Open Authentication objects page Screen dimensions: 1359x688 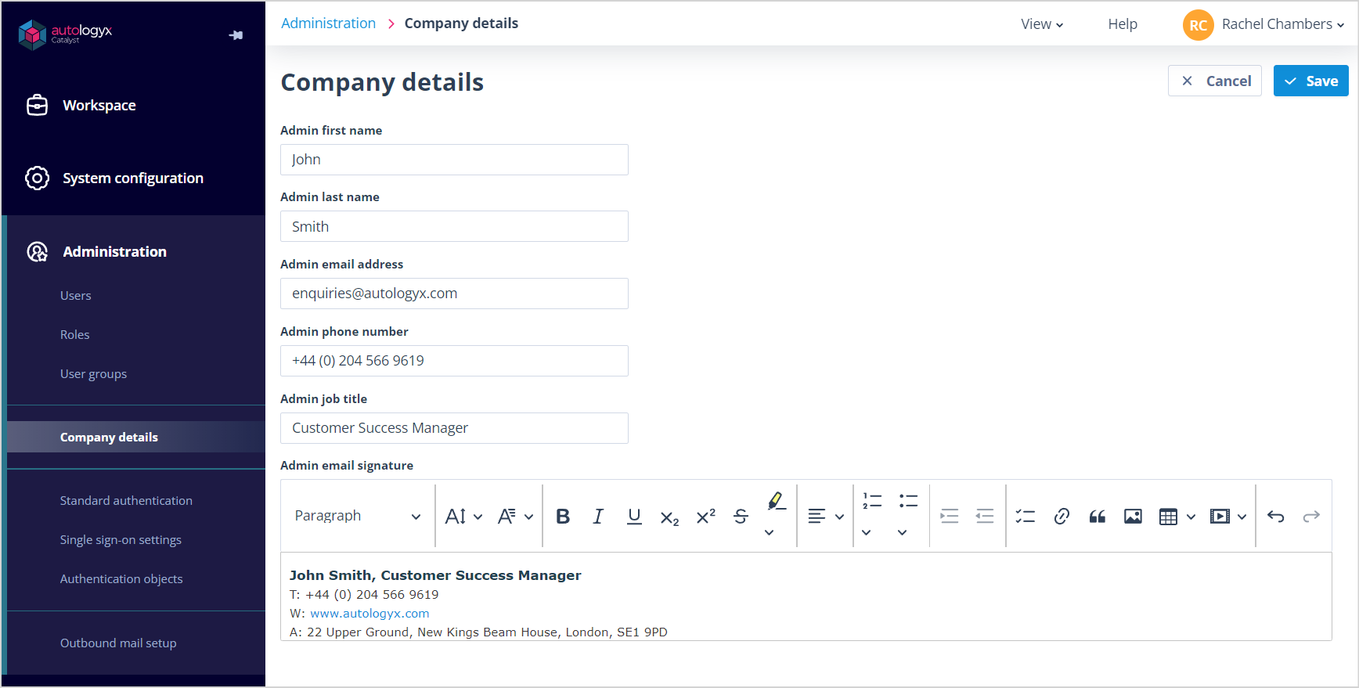(x=121, y=578)
